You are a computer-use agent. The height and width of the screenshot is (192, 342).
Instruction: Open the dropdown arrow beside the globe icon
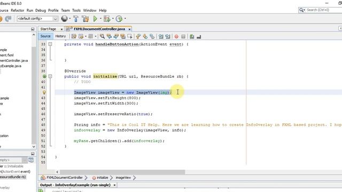coord(70,19)
